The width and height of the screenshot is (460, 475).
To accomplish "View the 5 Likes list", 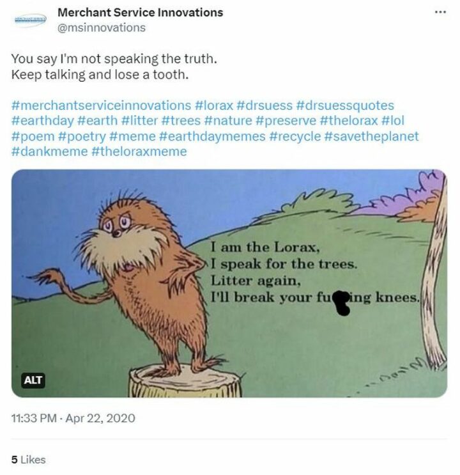I will (x=29, y=460).
